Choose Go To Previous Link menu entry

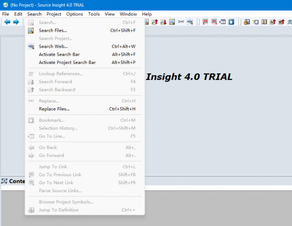[x=85, y=175]
